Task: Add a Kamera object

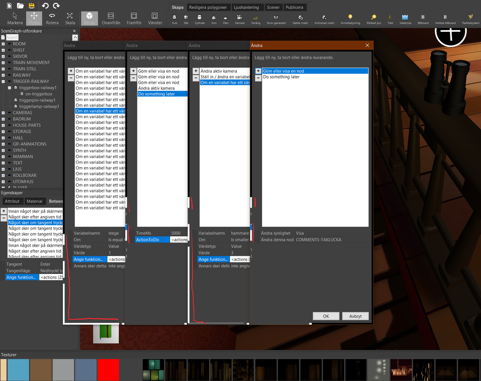Action: (240, 20)
